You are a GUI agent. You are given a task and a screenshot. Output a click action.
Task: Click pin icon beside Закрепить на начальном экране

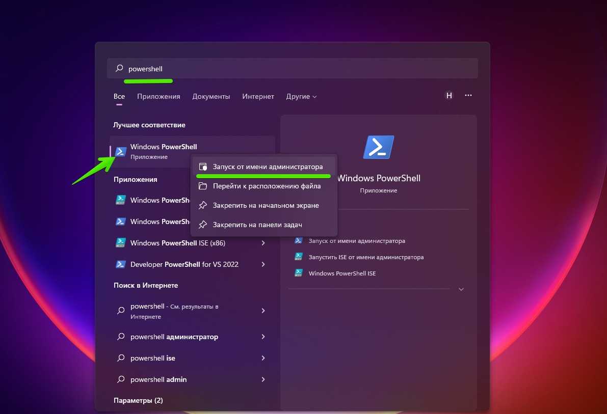click(203, 205)
